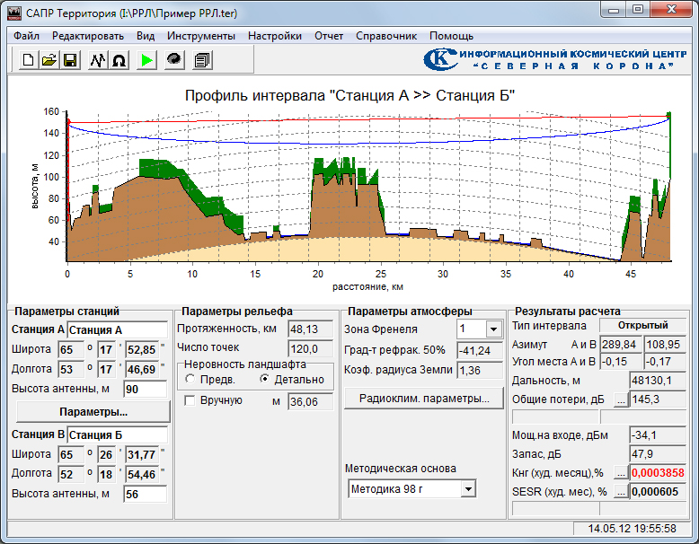Click the red Кнг value 0,0003858
The image size is (699, 544).
(658, 473)
